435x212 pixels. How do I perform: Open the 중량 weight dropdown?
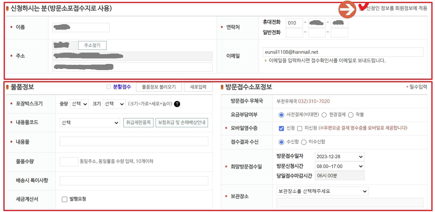(79, 104)
